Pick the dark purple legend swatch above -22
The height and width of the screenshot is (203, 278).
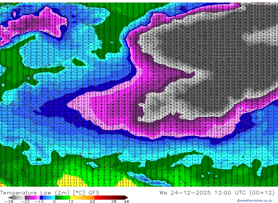[x=26, y=197]
